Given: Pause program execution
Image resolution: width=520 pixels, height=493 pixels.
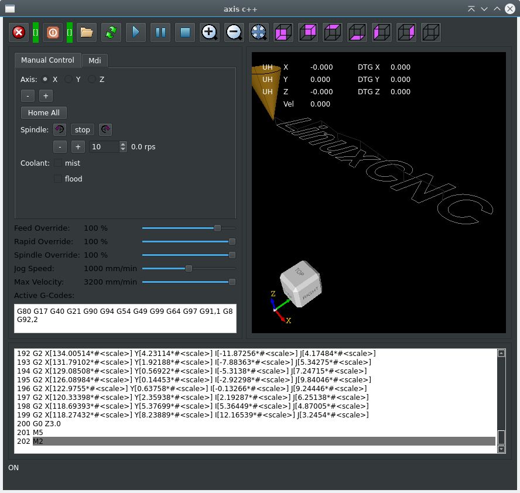Looking at the screenshot, I should [160, 32].
